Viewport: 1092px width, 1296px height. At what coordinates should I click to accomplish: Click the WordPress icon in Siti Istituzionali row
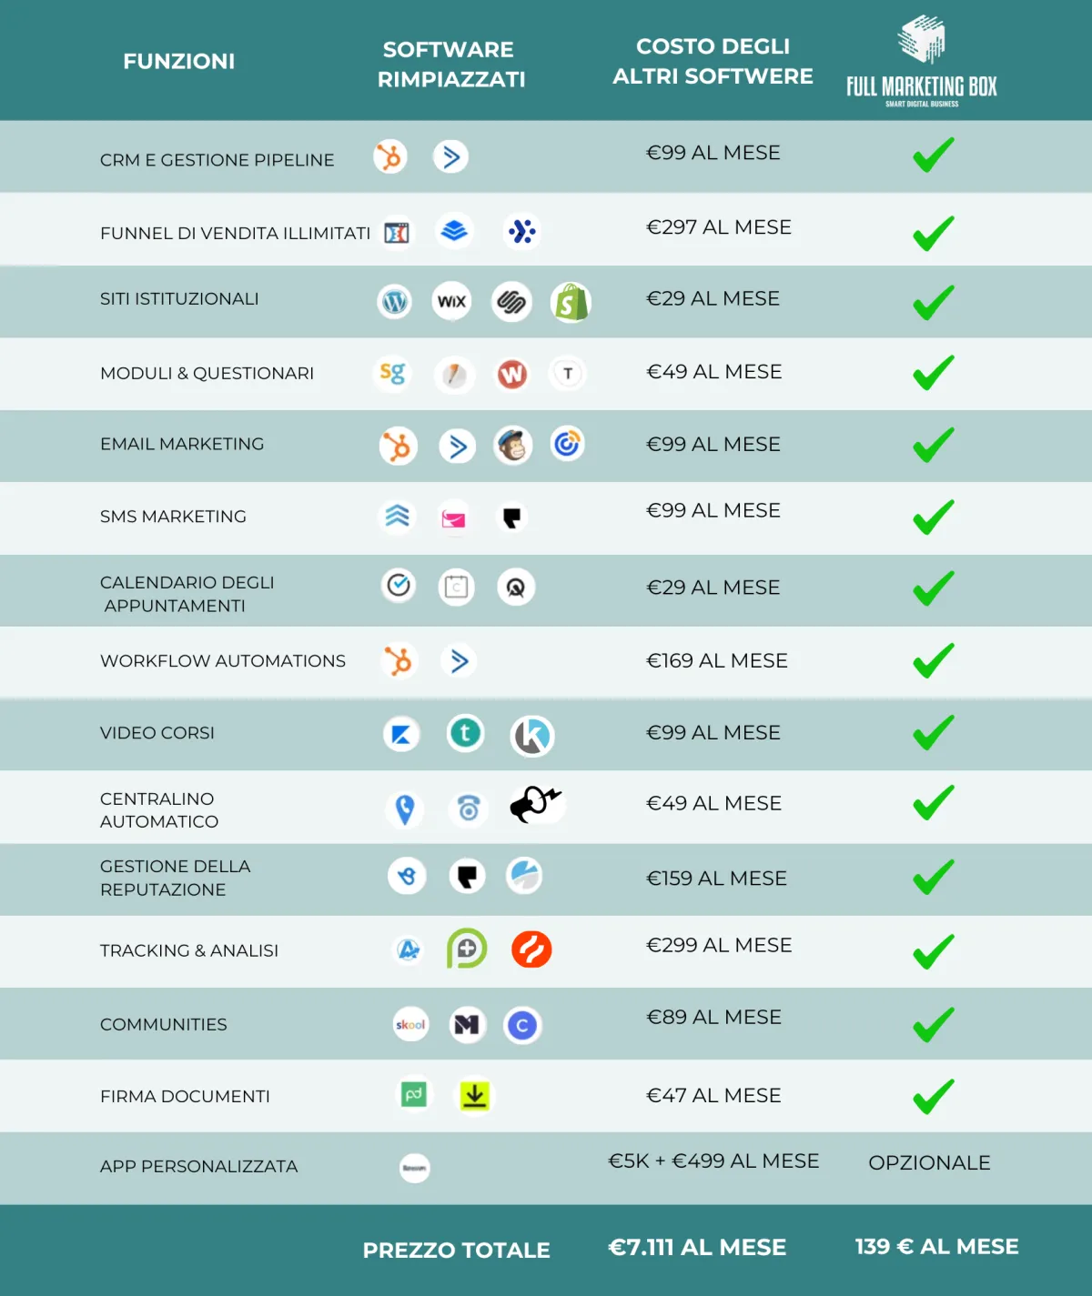[x=395, y=301]
